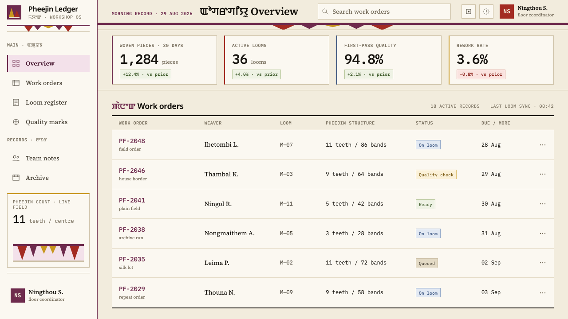Click On loom badge for PF-2048
Viewport: 568px width, 319px height.
[x=428, y=145]
